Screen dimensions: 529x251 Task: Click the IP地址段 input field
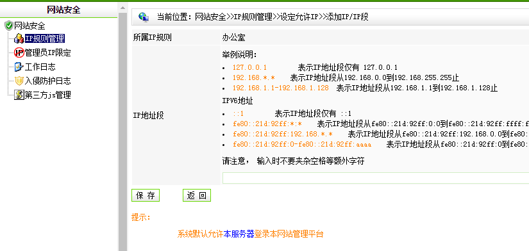[376, 178]
